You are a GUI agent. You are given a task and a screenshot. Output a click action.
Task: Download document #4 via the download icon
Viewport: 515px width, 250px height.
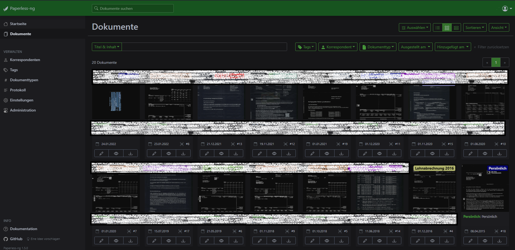click(447, 241)
